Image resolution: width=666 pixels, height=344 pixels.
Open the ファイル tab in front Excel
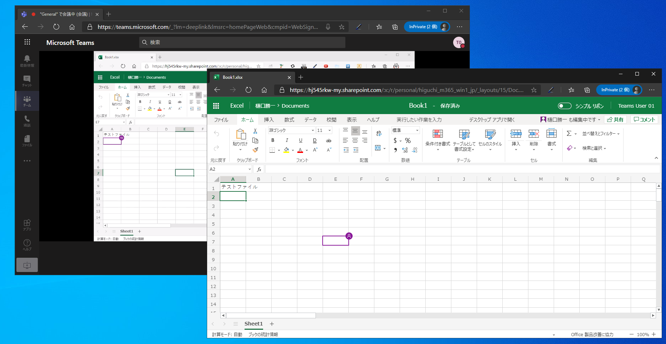point(221,120)
